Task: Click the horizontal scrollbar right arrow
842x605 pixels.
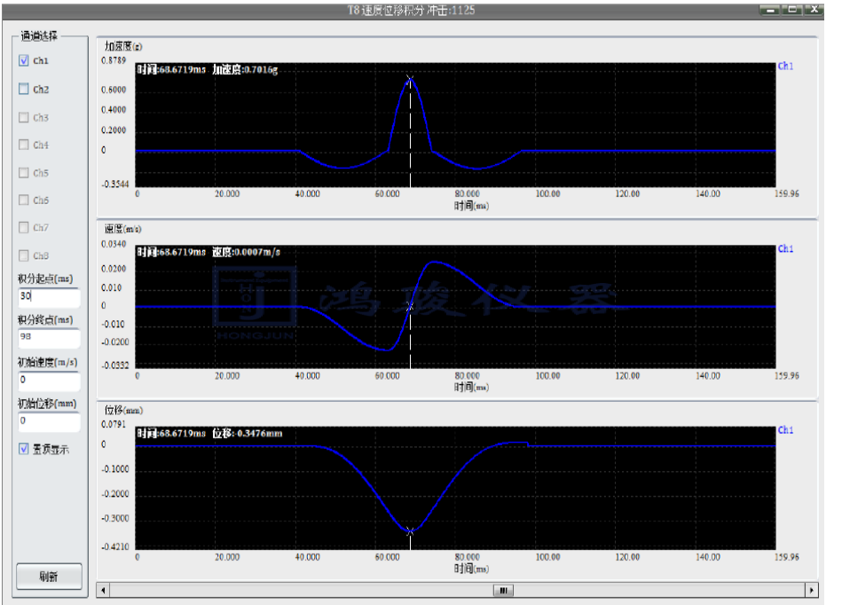Action: tap(810, 590)
